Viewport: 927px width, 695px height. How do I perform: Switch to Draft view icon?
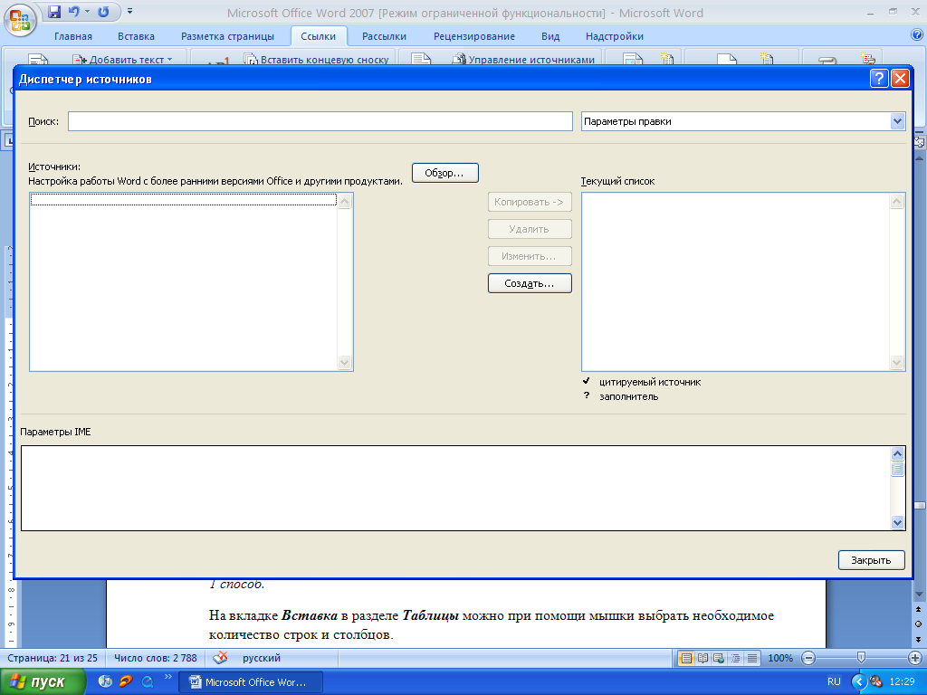[x=752, y=658]
